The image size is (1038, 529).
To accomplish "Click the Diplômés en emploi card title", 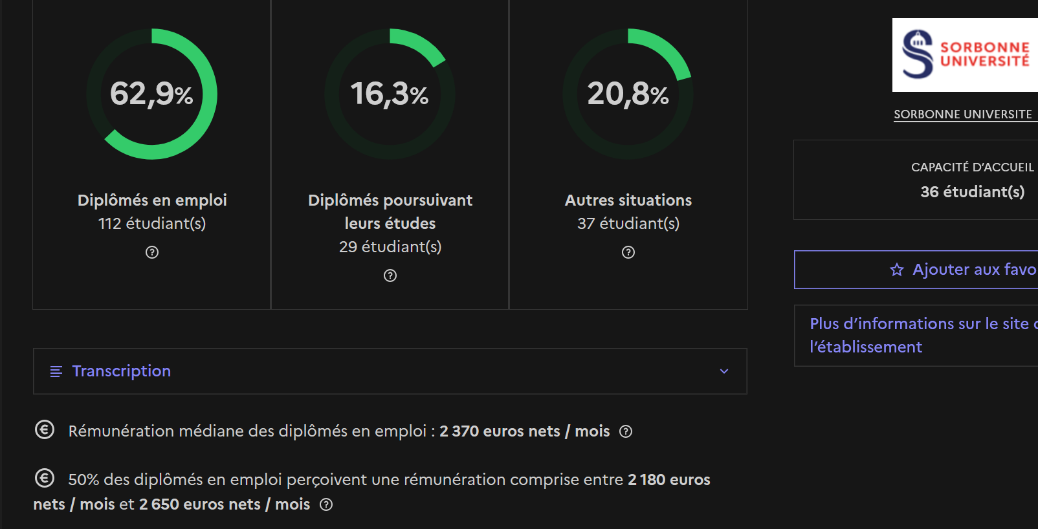I will pos(152,200).
